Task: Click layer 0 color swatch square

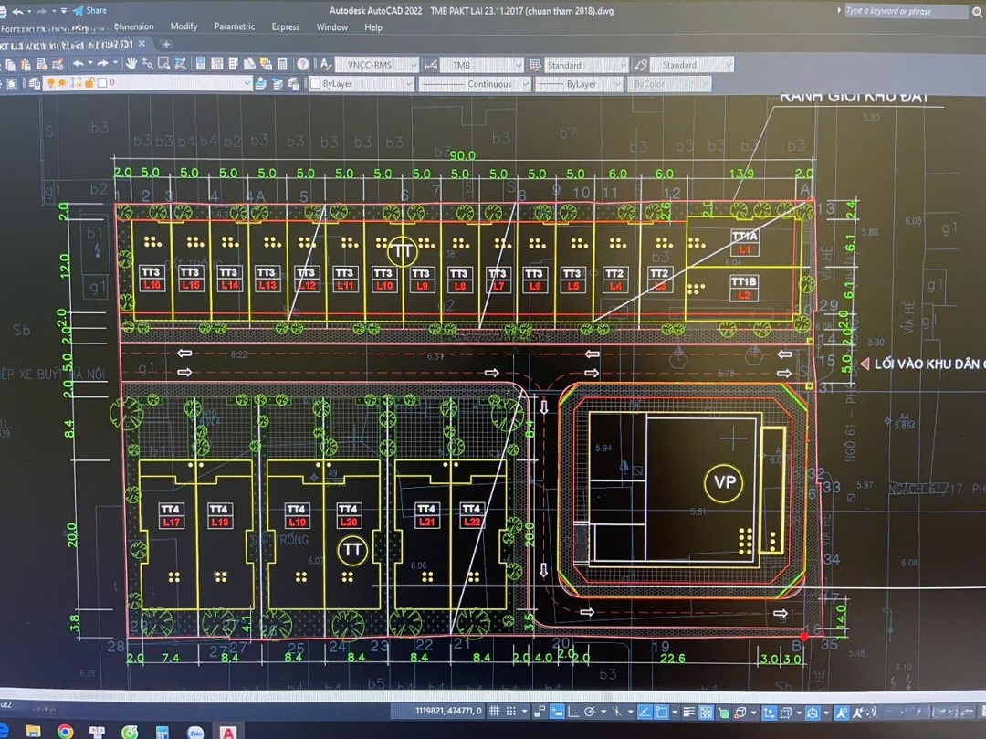Action: point(102,82)
